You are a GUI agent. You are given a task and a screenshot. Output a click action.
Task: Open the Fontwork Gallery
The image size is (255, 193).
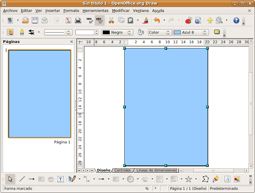click(227, 179)
